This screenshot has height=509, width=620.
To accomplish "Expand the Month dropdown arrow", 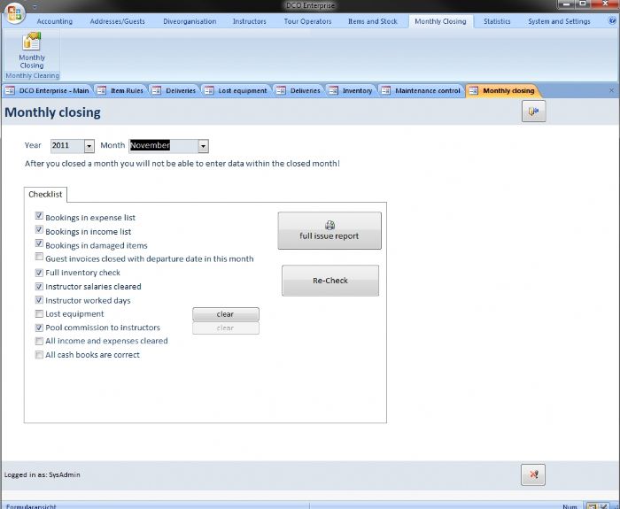I will (x=203, y=146).
